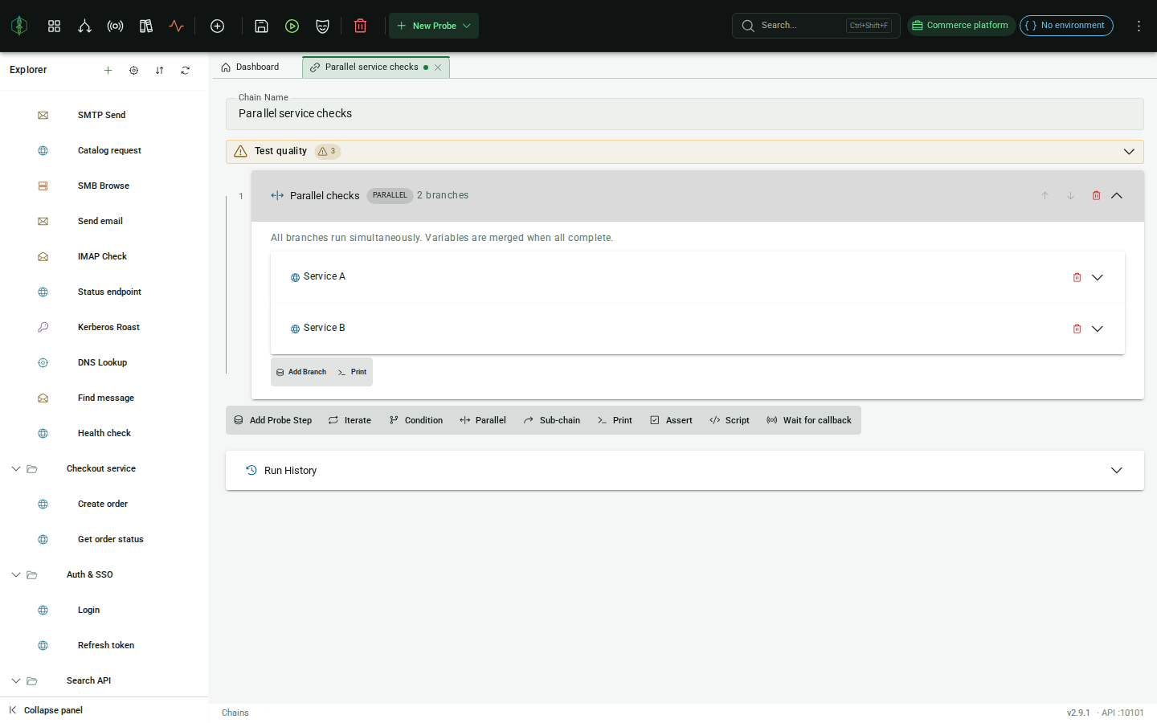Close the Parallel service checks tab
1157x723 pixels.
click(438, 67)
